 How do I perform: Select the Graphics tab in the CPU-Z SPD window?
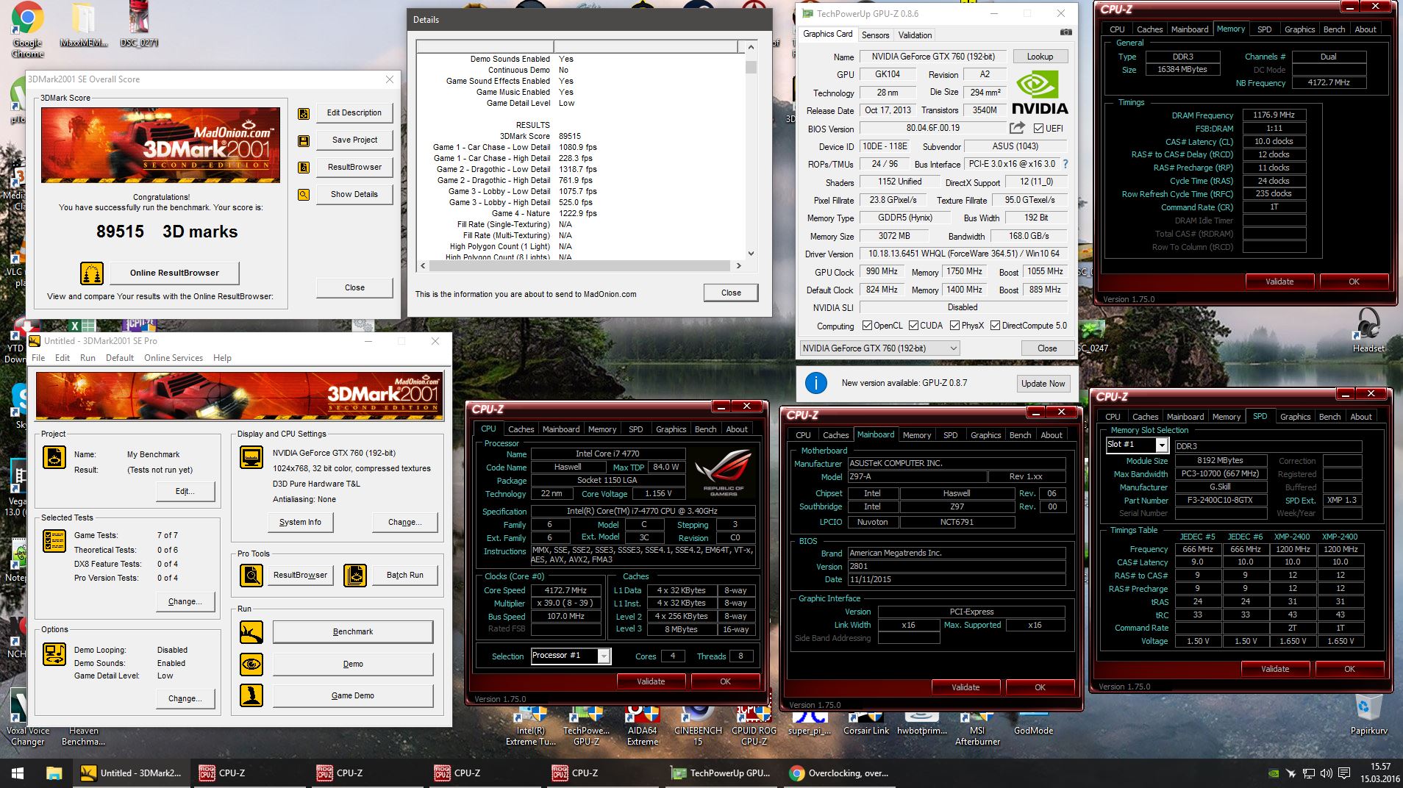click(1295, 417)
